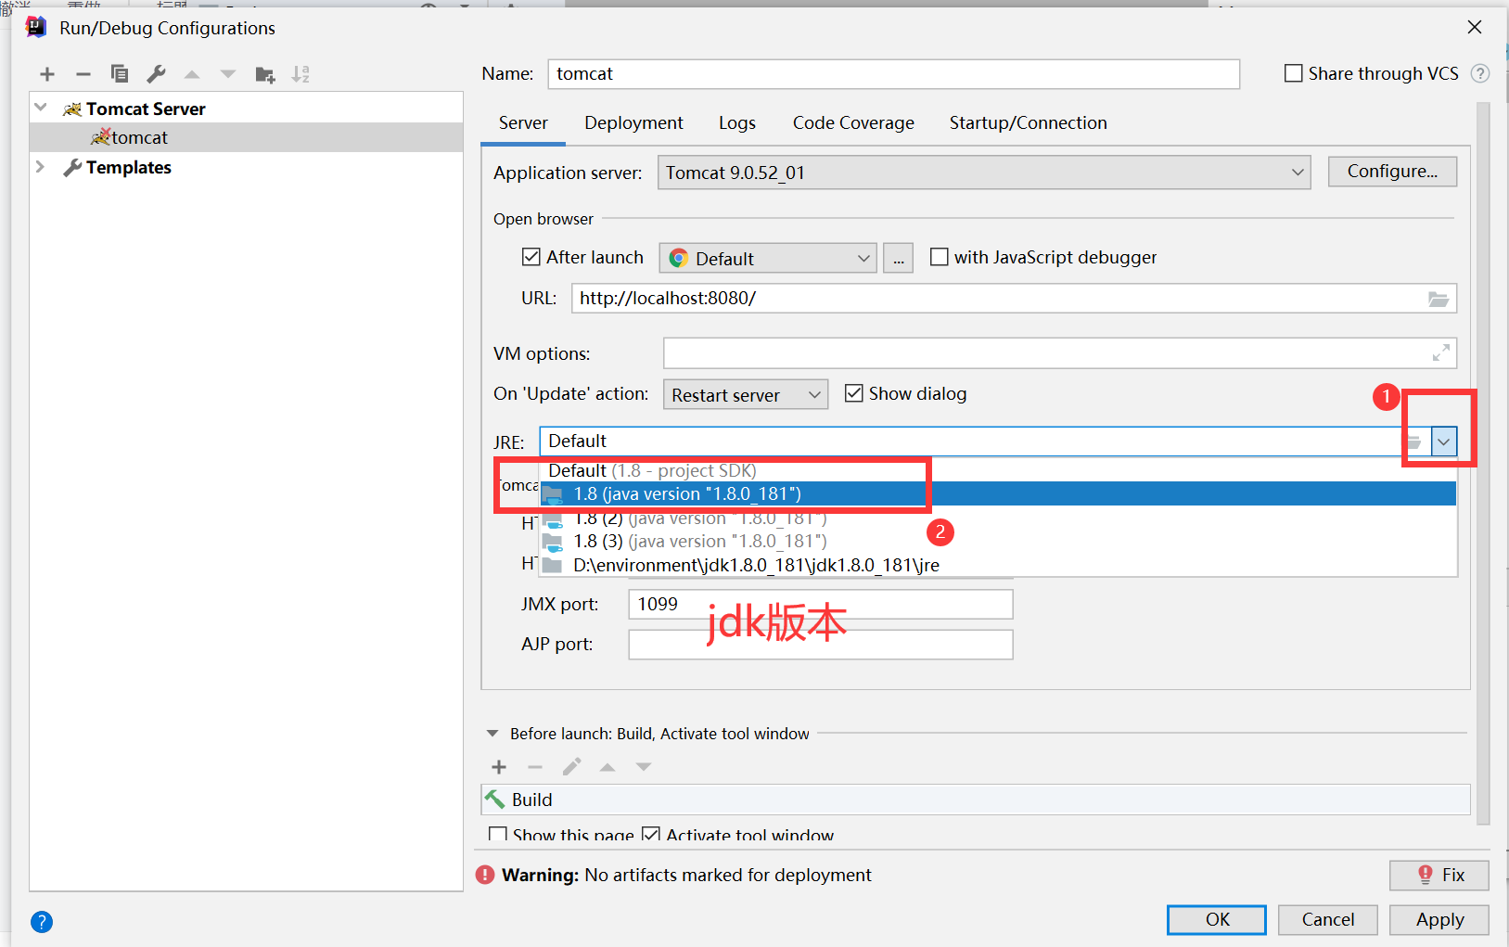Image resolution: width=1509 pixels, height=947 pixels.
Task: Browse for URL using folder icon
Action: tap(1438, 299)
